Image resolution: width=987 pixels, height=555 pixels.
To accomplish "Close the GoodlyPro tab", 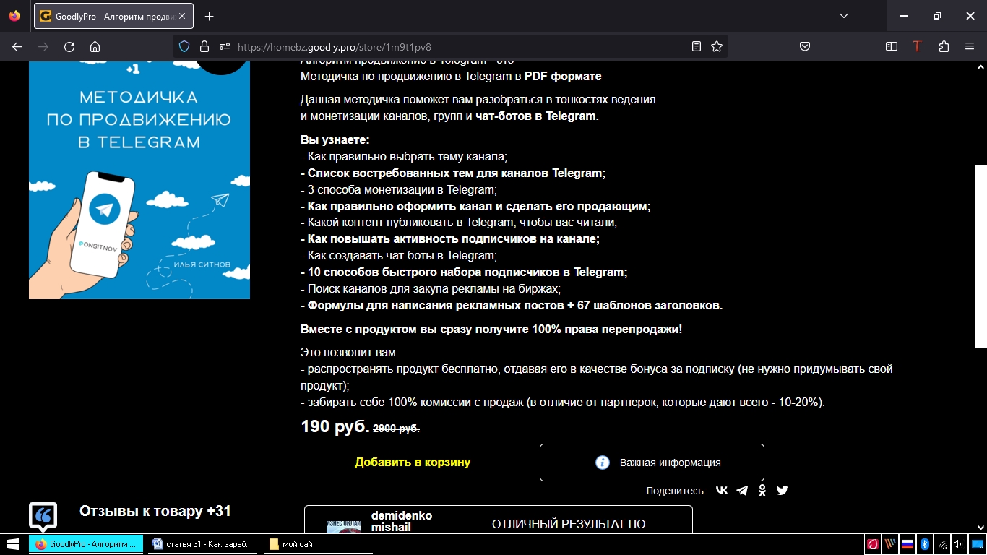I will point(183,16).
